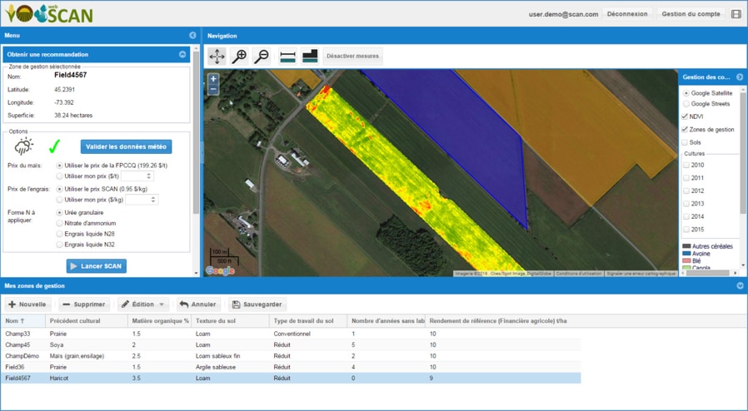Screen dimensions: 748x411
Task: Click Conditions d'utilisation map link
Action: (579, 274)
